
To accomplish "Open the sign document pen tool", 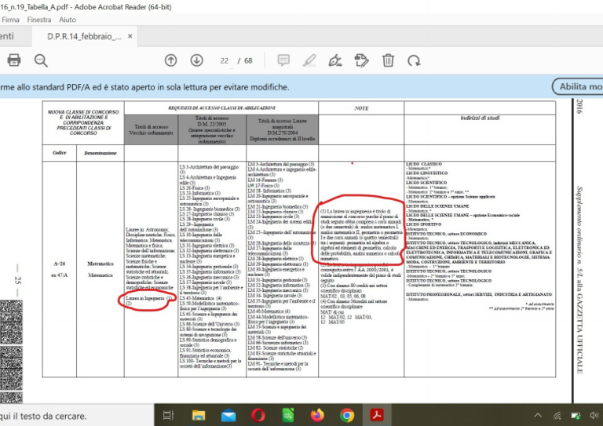I will point(335,60).
